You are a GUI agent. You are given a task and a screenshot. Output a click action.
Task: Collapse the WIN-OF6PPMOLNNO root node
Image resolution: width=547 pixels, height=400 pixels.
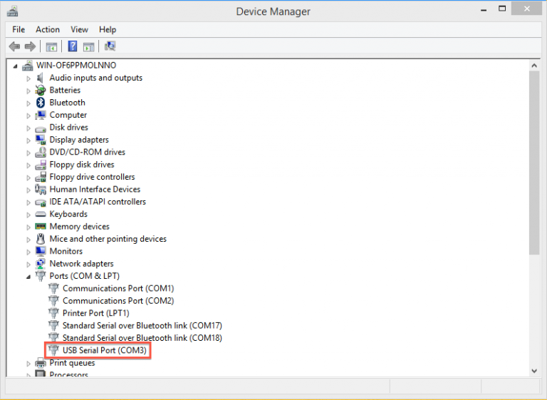tap(16, 66)
